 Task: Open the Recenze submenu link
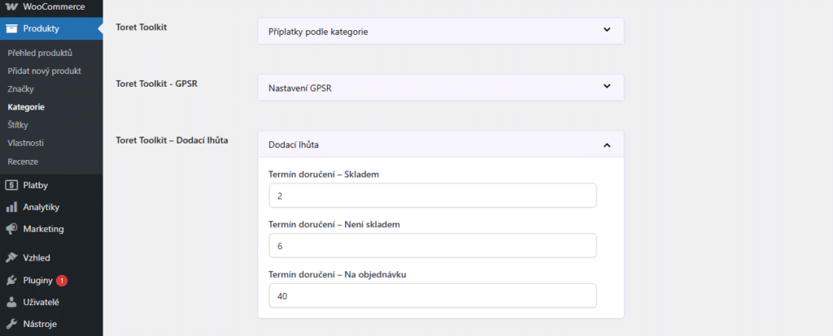click(x=23, y=162)
